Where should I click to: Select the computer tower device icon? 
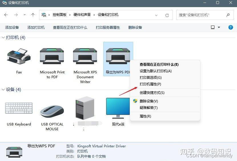click(85, 108)
